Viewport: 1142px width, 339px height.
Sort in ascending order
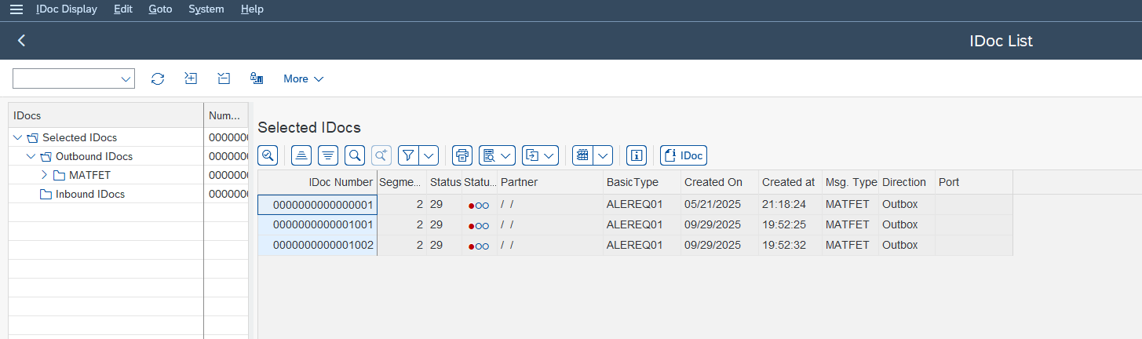(x=301, y=155)
